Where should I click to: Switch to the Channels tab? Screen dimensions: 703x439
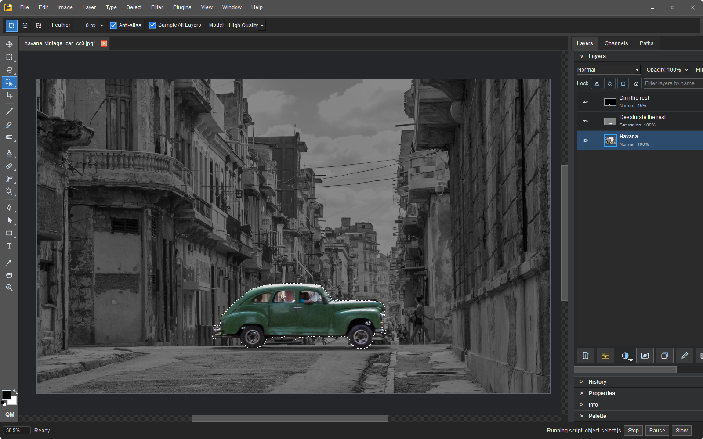[616, 43]
